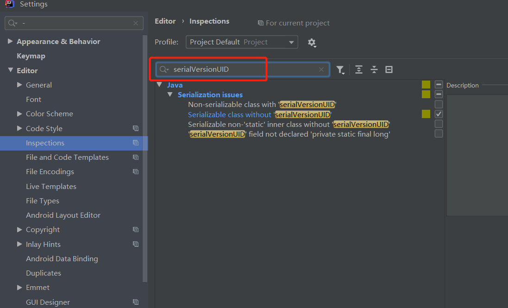Expand the Copyright subsection
This screenshot has height=308, width=508.
click(19, 229)
